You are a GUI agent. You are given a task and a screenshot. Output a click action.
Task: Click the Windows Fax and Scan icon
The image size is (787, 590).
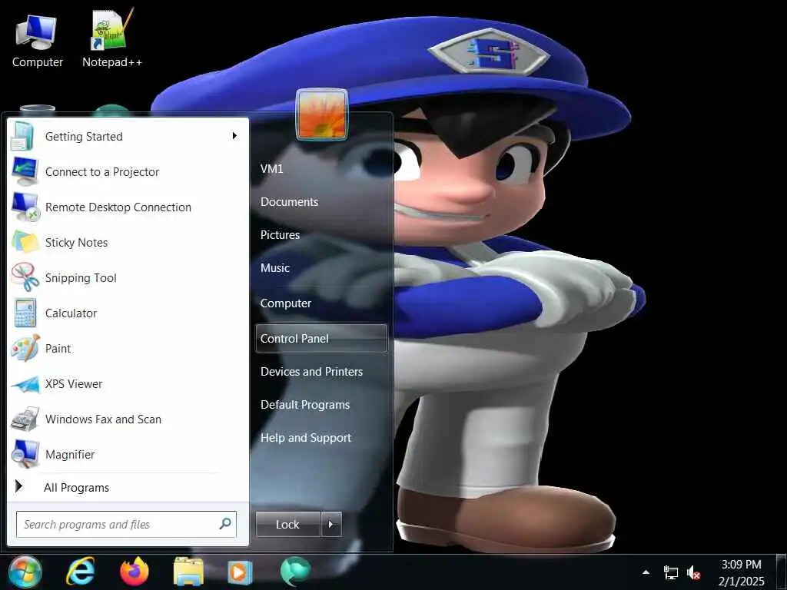pos(25,419)
